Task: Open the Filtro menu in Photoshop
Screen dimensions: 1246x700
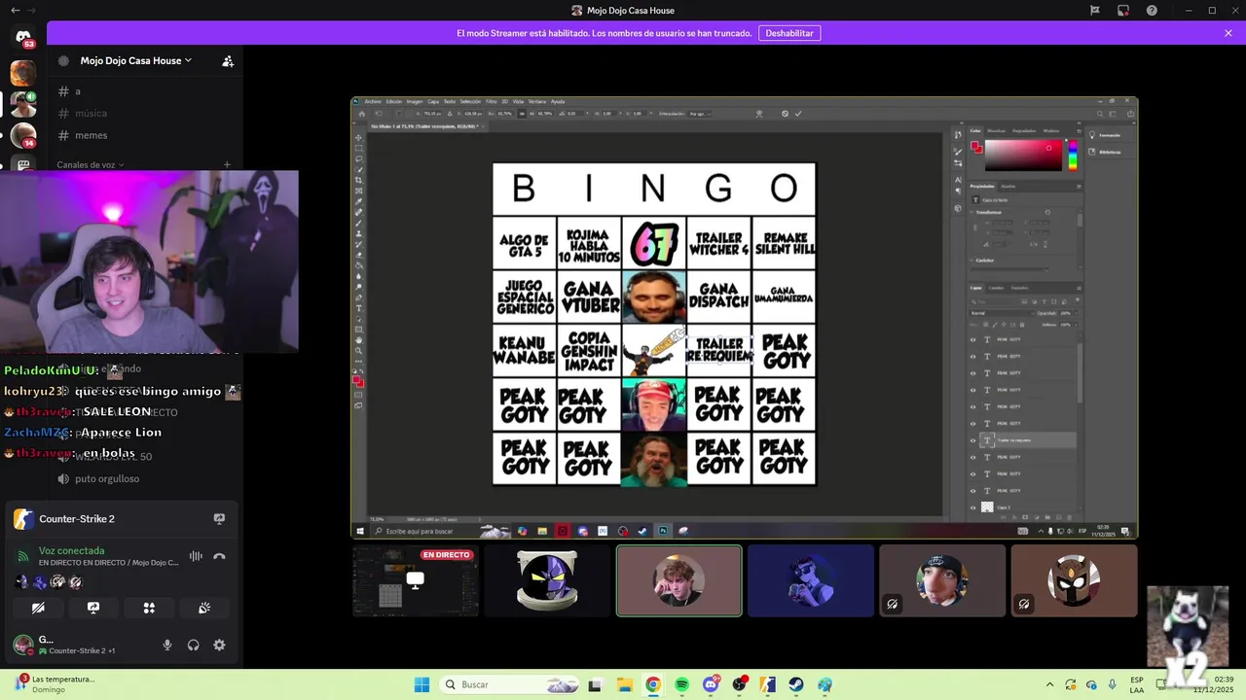Action: [492, 101]
